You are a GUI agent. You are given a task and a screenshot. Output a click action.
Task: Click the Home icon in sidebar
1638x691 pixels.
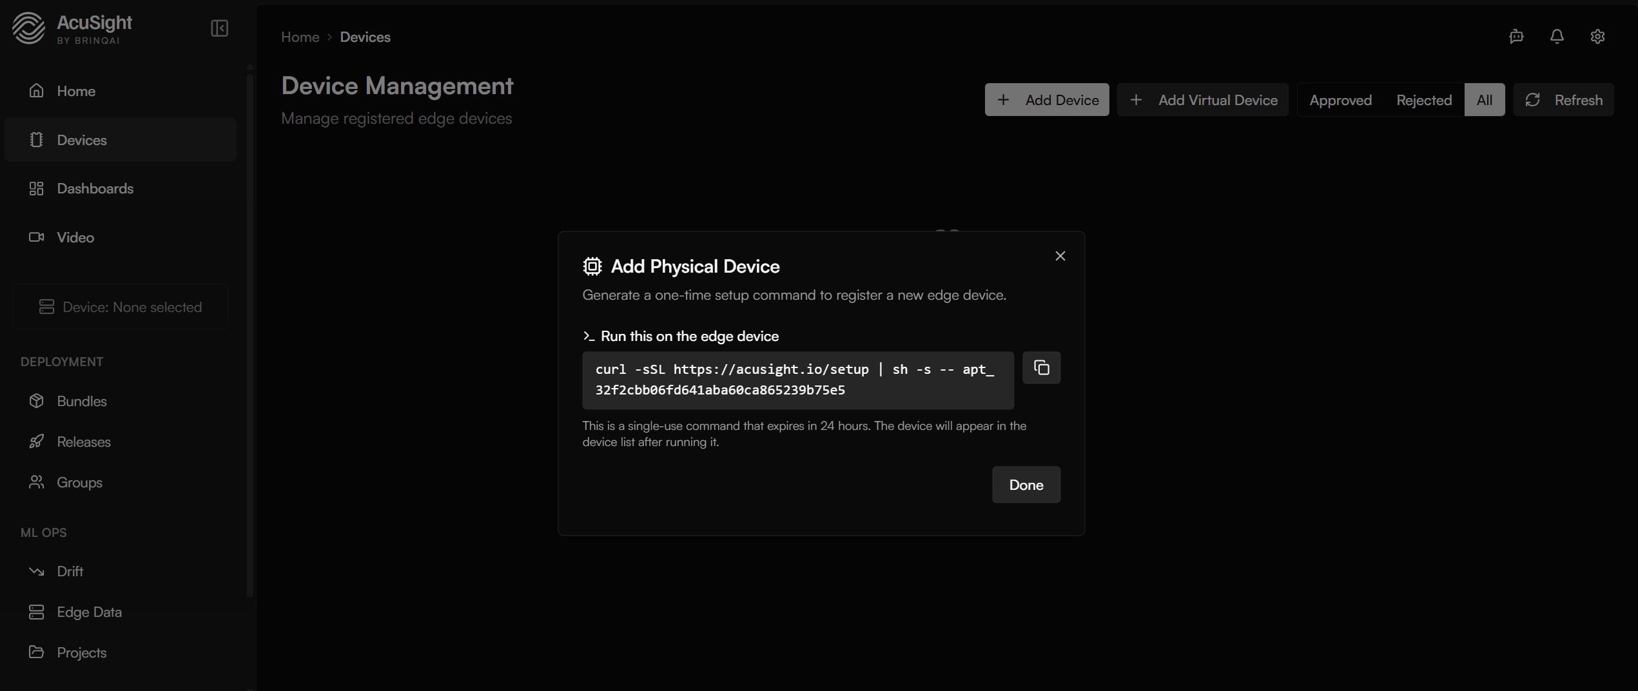coord(36,90)
